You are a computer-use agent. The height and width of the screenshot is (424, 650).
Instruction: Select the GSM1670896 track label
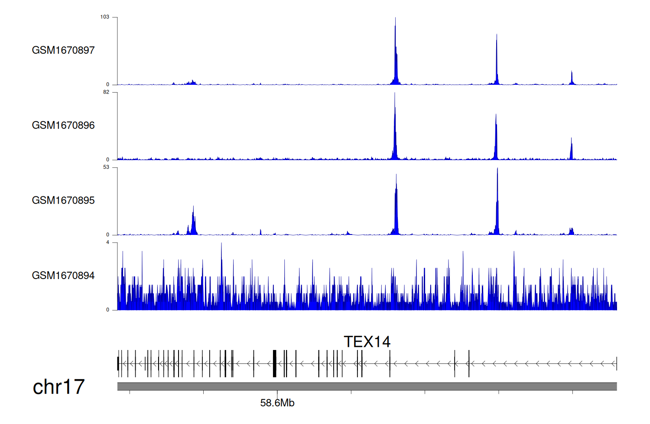click(63, 125)
